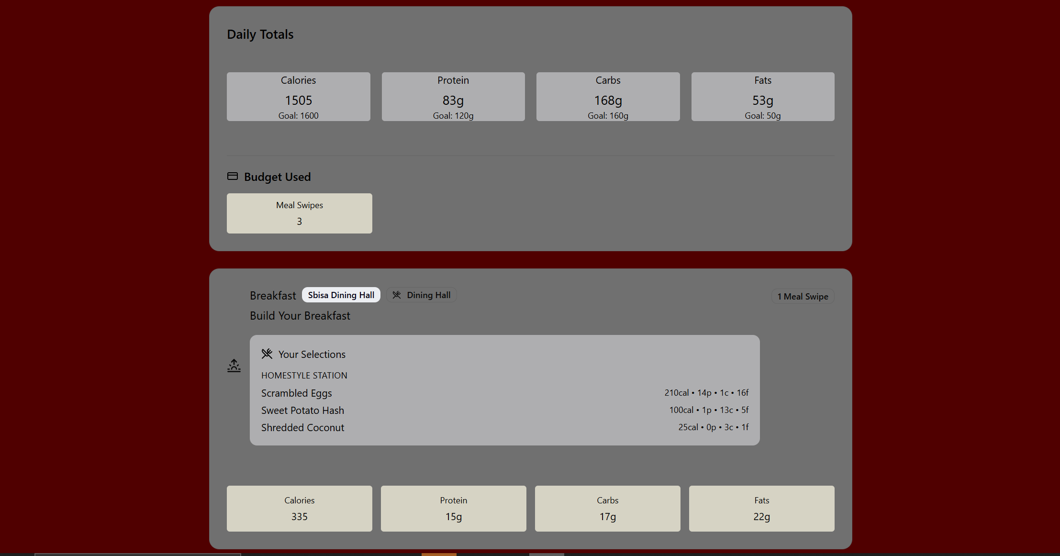Select the daily Carbs 168g card

coord(608,97)
